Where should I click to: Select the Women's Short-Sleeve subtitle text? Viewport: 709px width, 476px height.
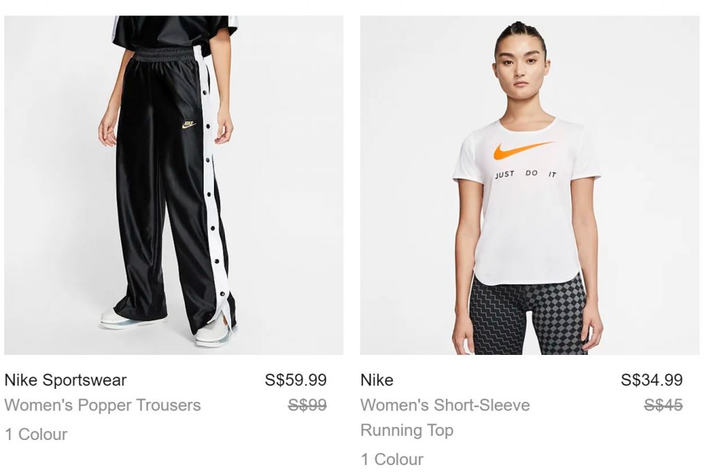[x=445, y=405]
